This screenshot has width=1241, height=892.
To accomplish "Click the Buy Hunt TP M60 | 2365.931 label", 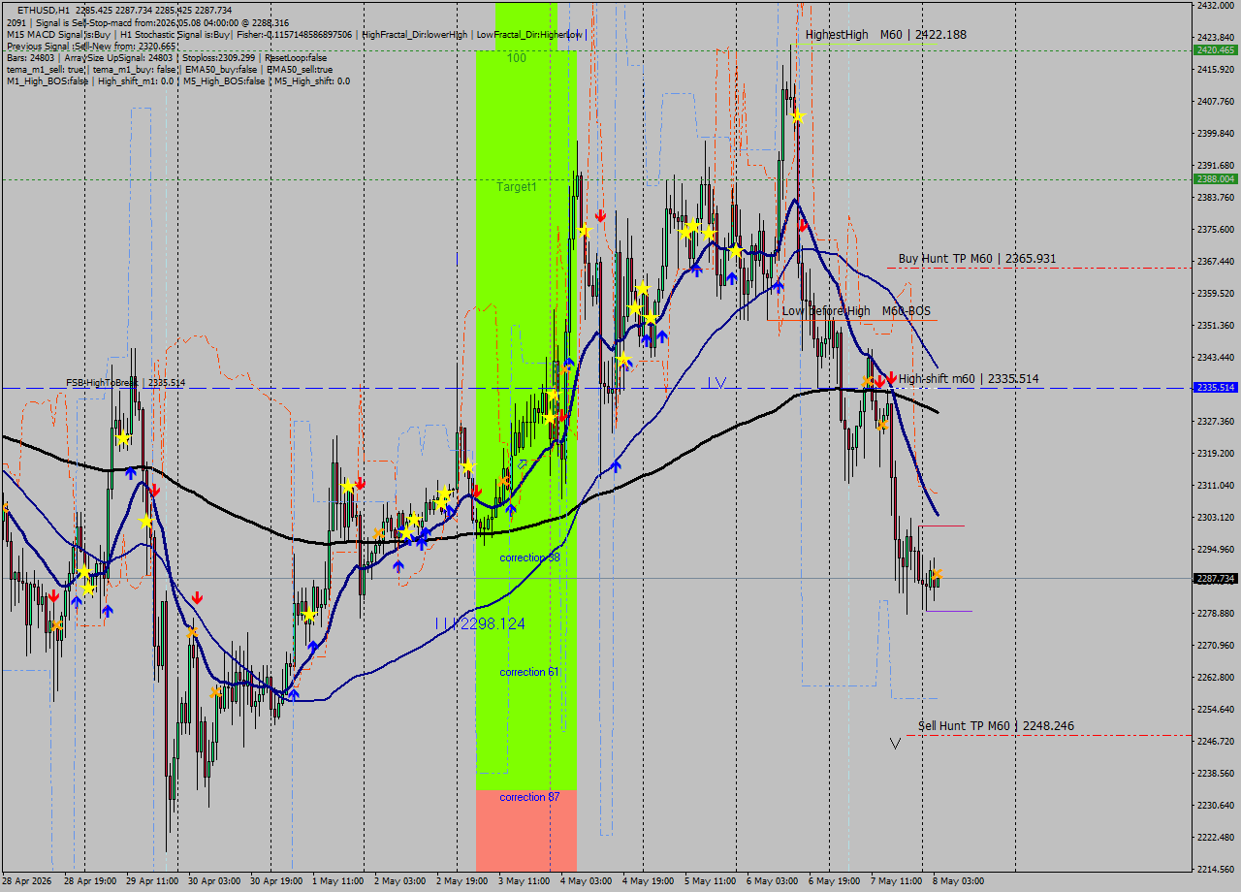I will point(977,259).
